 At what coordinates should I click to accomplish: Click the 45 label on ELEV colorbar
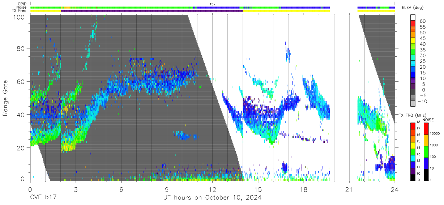pyautogui.click(x=423, y=38)
